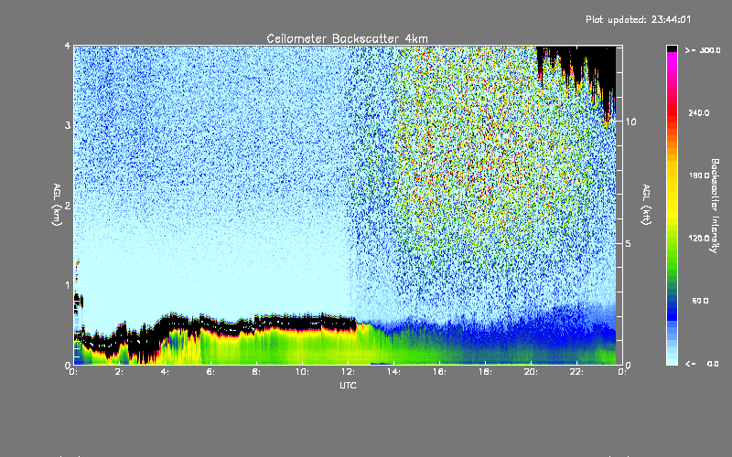This screenshot has height=457, width=732.
Task: Click the 'AGL (kft)' right axis label
Action: 646,205
